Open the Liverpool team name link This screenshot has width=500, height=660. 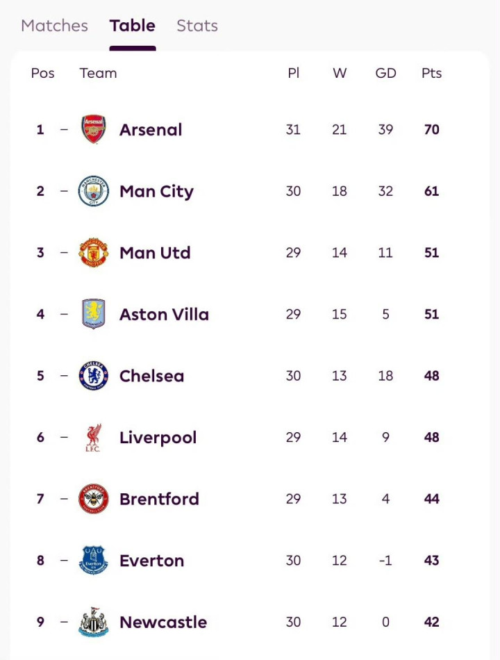(x=158, y=438)
